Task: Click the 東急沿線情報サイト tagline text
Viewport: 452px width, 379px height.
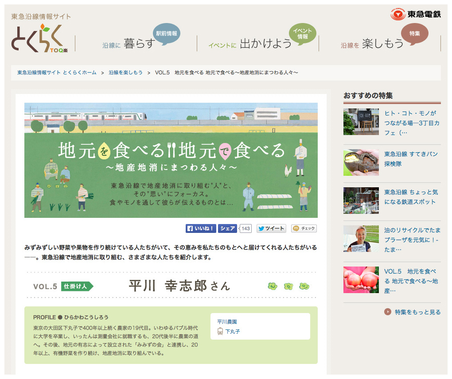Action: coord(41,16)
